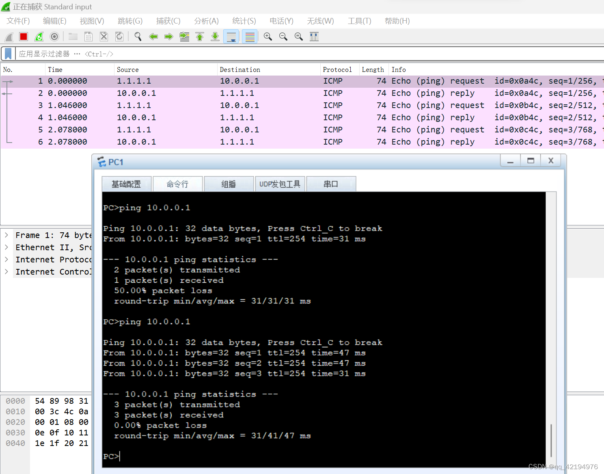
Task: Open the 捕获(C) menu
Action: (x=168, y=21)
